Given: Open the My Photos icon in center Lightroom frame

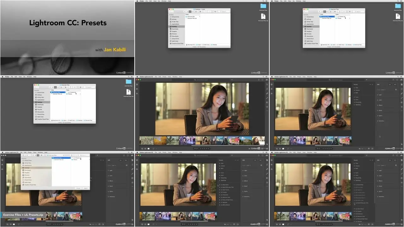Looking at the screenshot, I should click(x=137, y=89).
